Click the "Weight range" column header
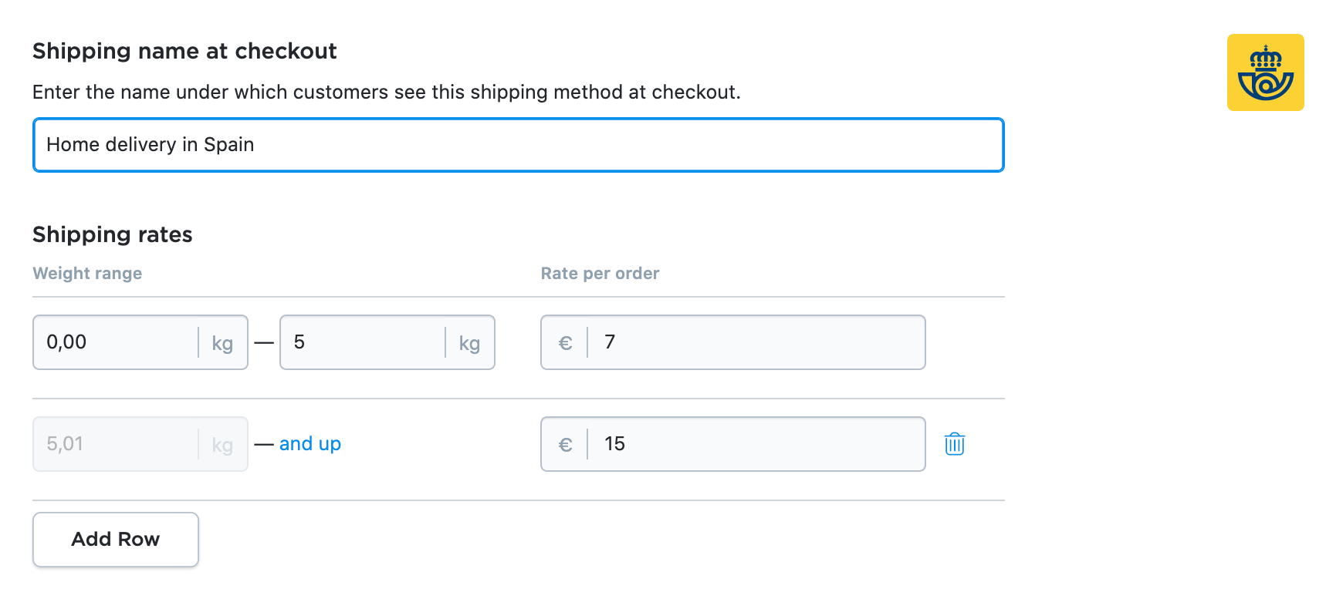 87,274
